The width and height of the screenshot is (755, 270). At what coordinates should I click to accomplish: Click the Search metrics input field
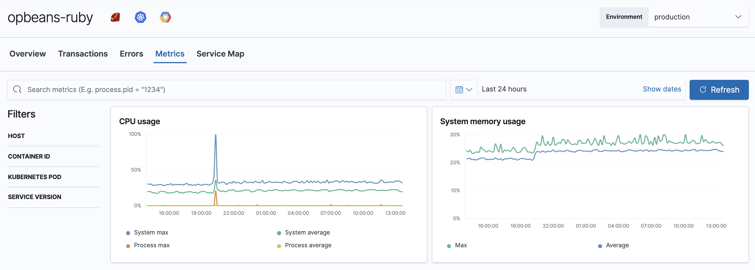pyautogui.click(x=205, y=90)
